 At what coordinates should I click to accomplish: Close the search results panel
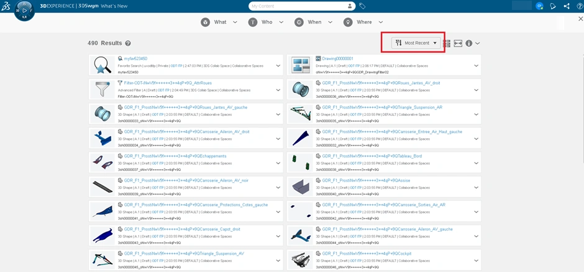click(580, 19)
